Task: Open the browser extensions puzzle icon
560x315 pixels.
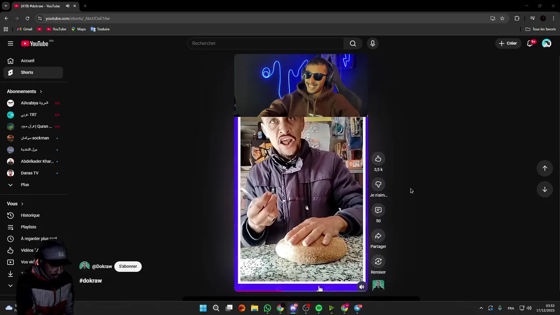Action: point(517,18)
